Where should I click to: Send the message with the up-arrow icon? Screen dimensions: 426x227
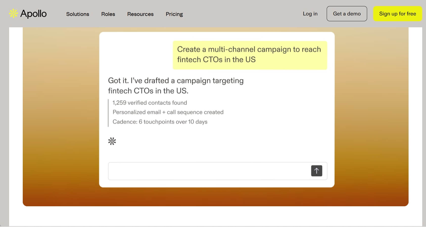click(316, 171)
